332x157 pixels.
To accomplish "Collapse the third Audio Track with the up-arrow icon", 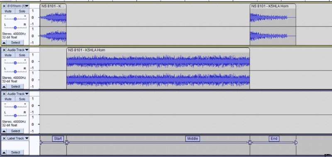I will [x=4, y=131].
